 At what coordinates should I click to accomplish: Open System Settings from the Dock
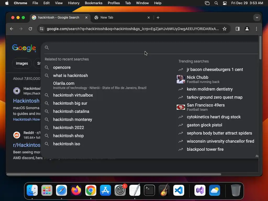coord(120,190)
